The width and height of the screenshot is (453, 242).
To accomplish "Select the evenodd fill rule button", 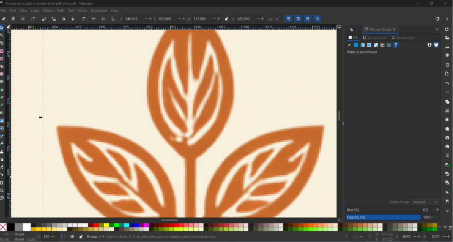I will [429, 45].
